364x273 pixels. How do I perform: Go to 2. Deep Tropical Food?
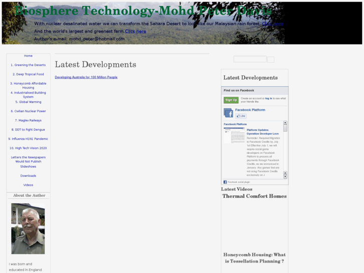coord(29,74)
